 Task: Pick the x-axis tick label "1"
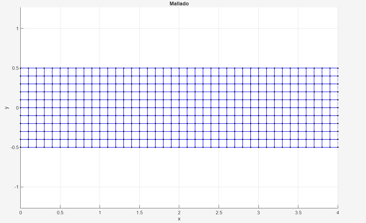[x=100, y=213]
